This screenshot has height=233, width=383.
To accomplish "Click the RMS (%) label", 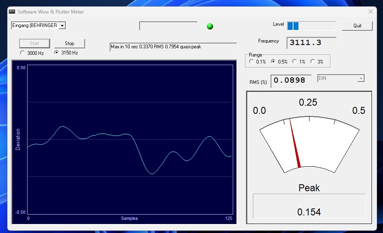I will pyautogui.click(x=258, y=82).
